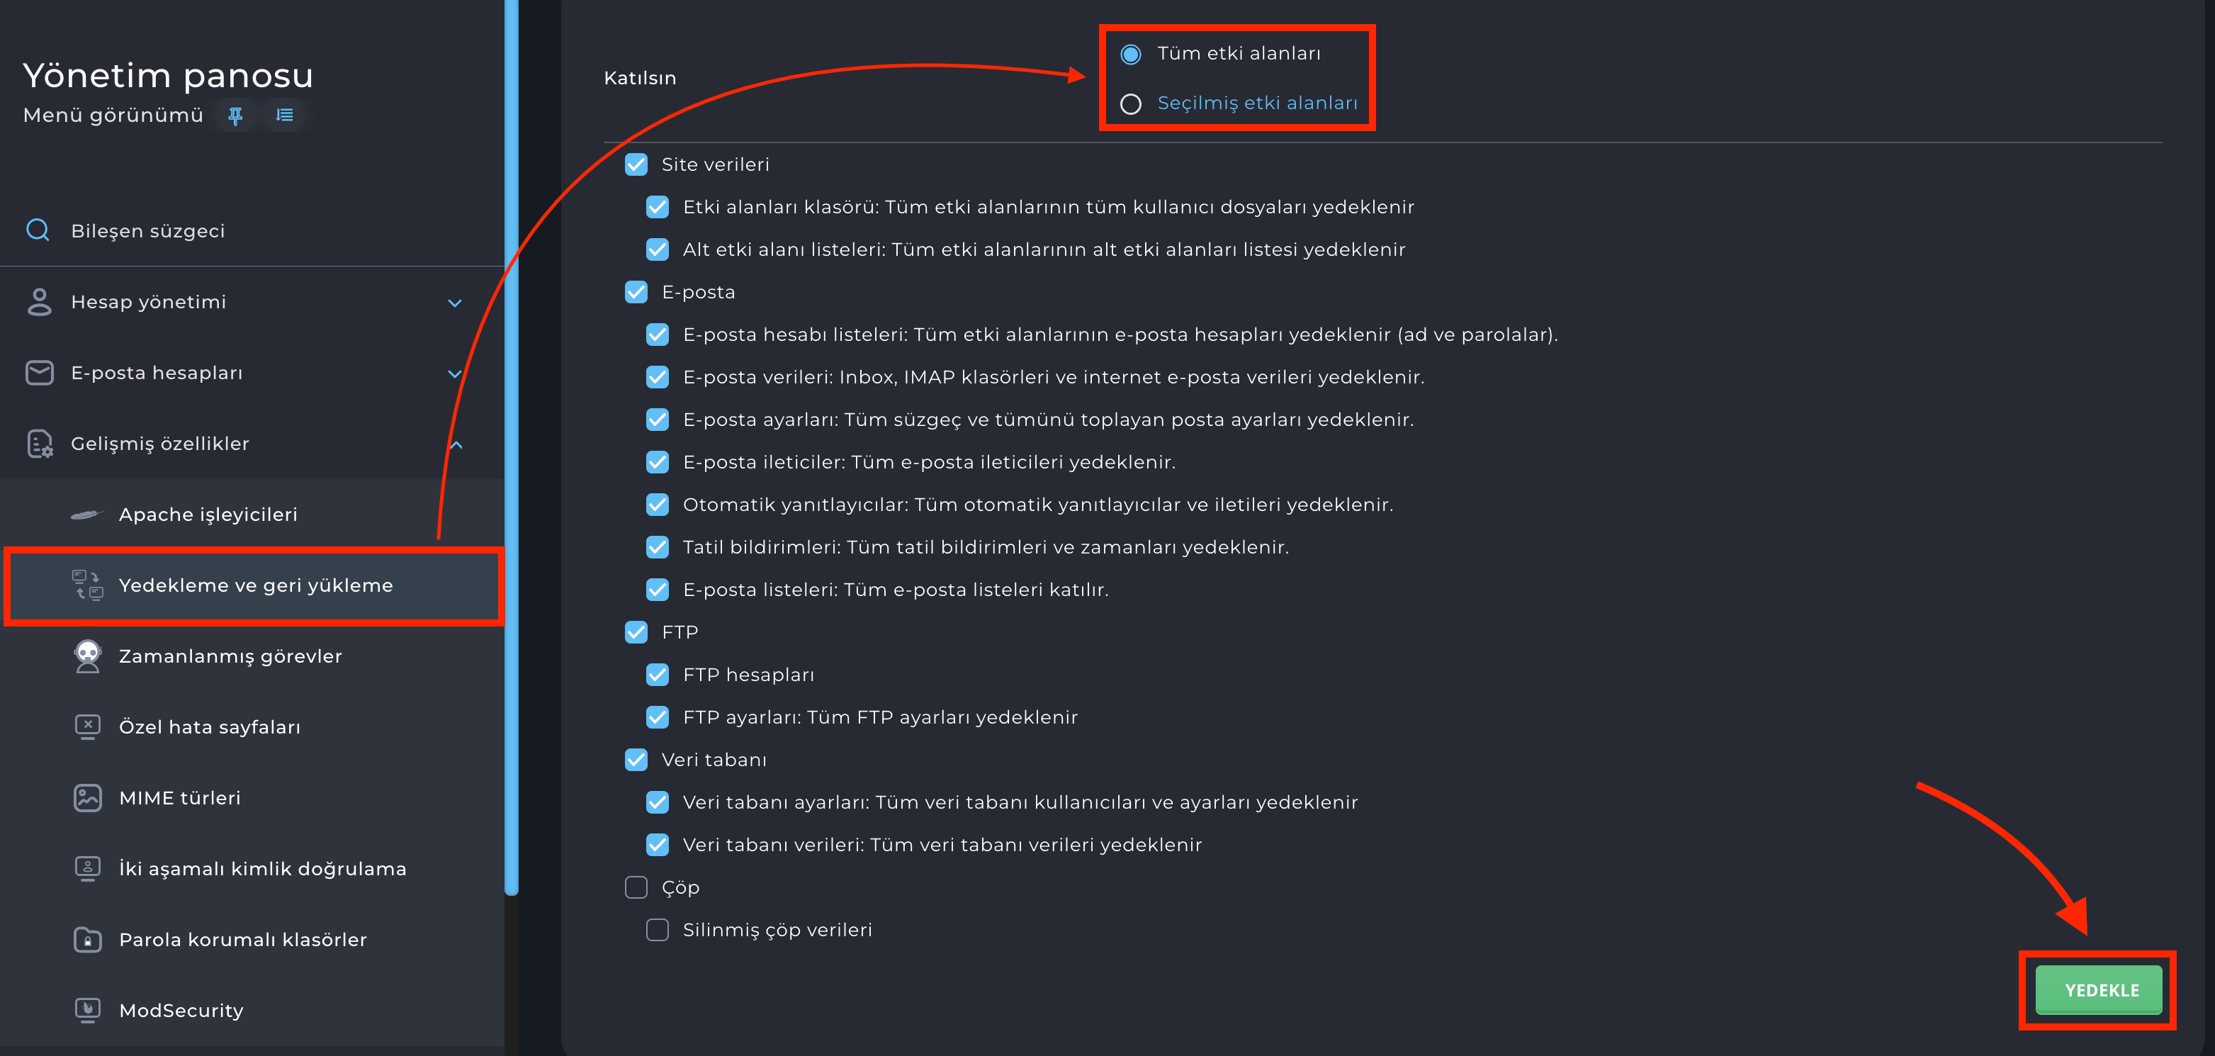The height and width of the screenshot is (1056, 2215).
Task: Enable the Çöp checkbox
Action: pos(636,887)
